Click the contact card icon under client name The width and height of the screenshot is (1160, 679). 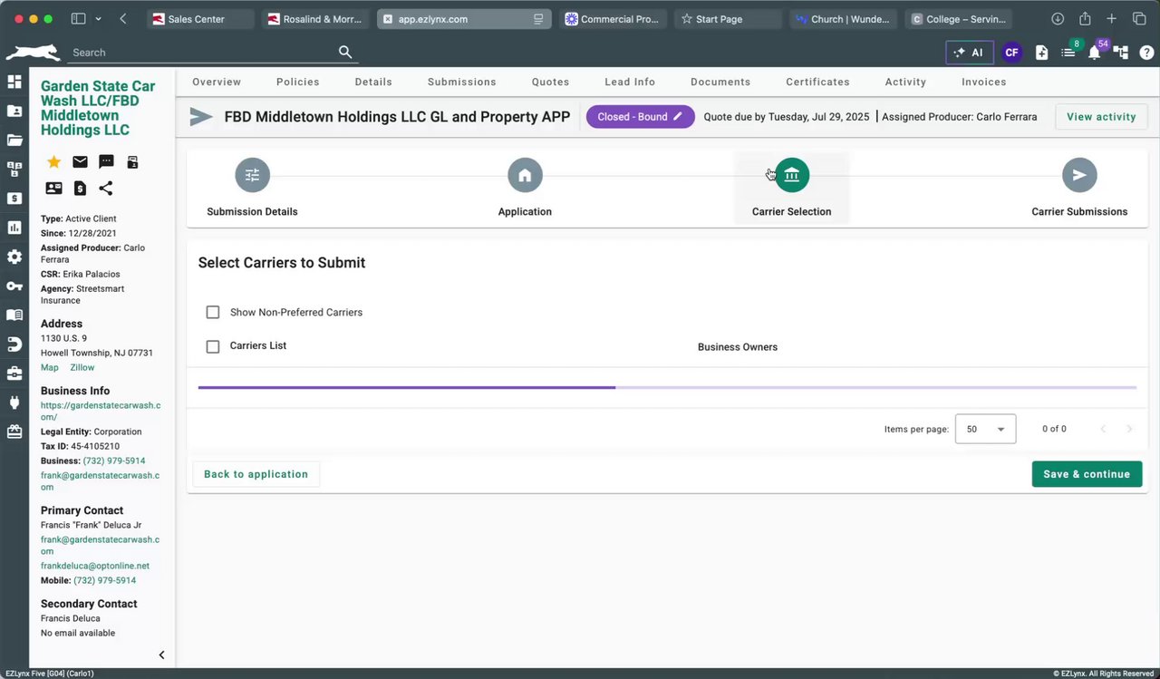53,188
